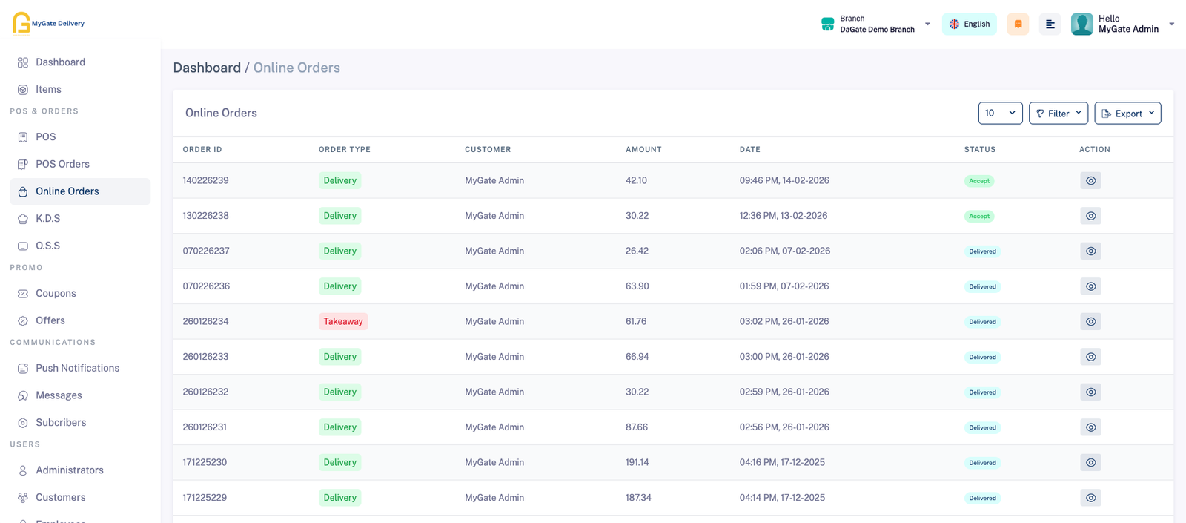Click the Coupons icon in sidebar
This screenshot has width=1186, height=523.
pyautogui.click(x=23, y=294)
